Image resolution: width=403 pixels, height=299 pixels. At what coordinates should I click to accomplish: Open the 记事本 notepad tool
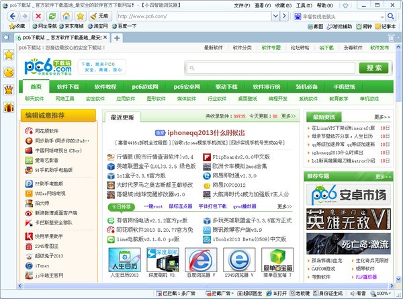(386, 26)
